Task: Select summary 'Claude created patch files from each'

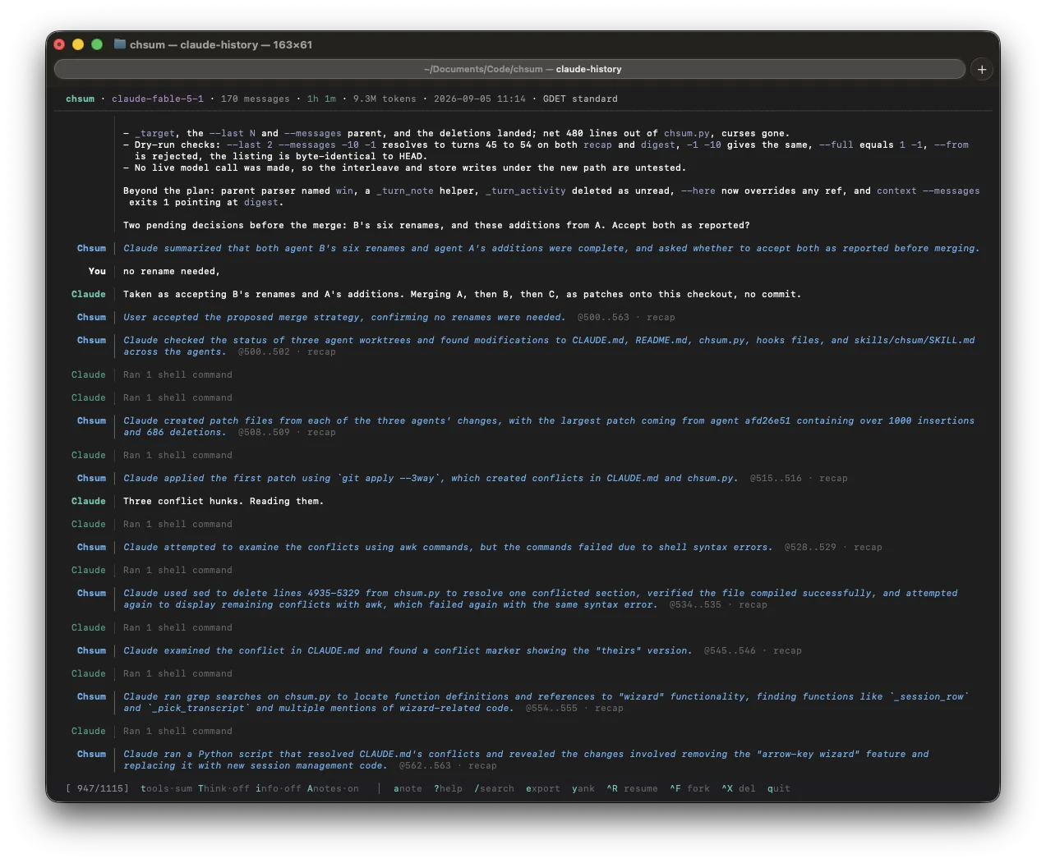Action: pyautogui.click(x=549, y=426)
